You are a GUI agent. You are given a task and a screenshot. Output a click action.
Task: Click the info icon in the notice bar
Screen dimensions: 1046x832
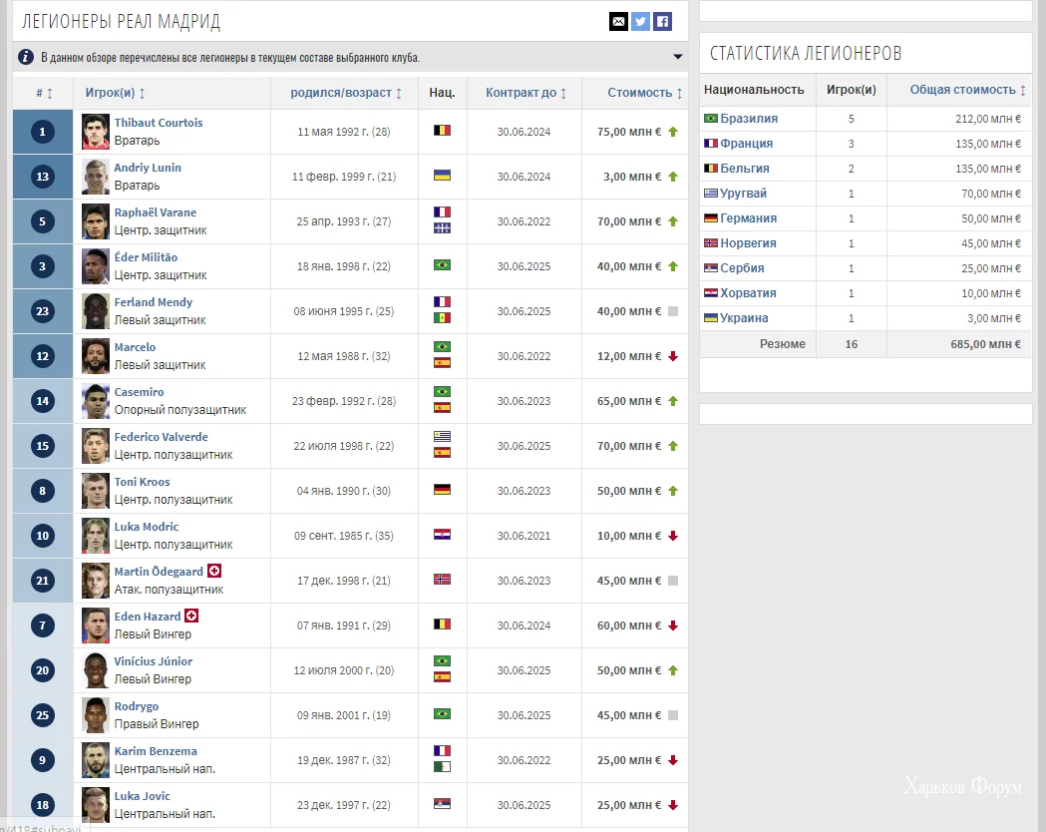point(25,58)
